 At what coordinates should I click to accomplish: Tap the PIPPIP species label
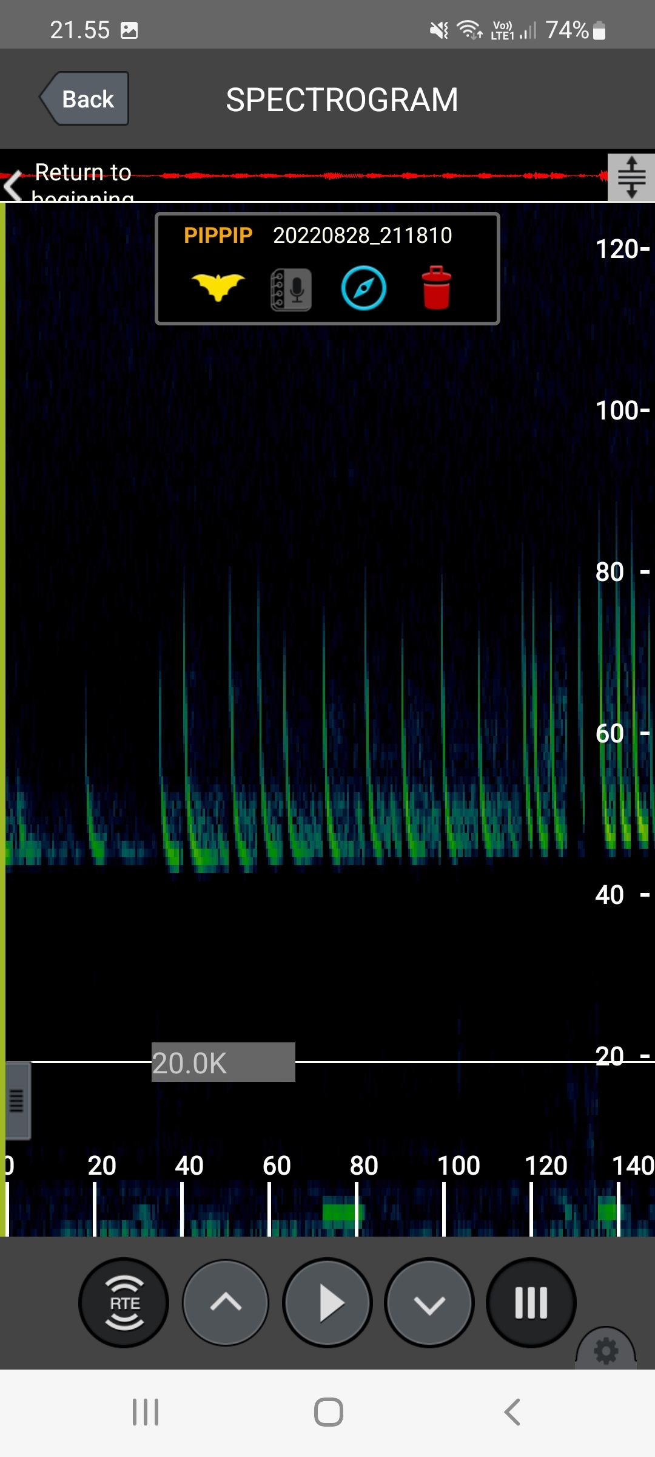point(218,236)
